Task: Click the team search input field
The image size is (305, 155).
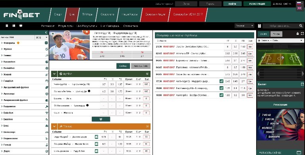Action: (280, 26)
